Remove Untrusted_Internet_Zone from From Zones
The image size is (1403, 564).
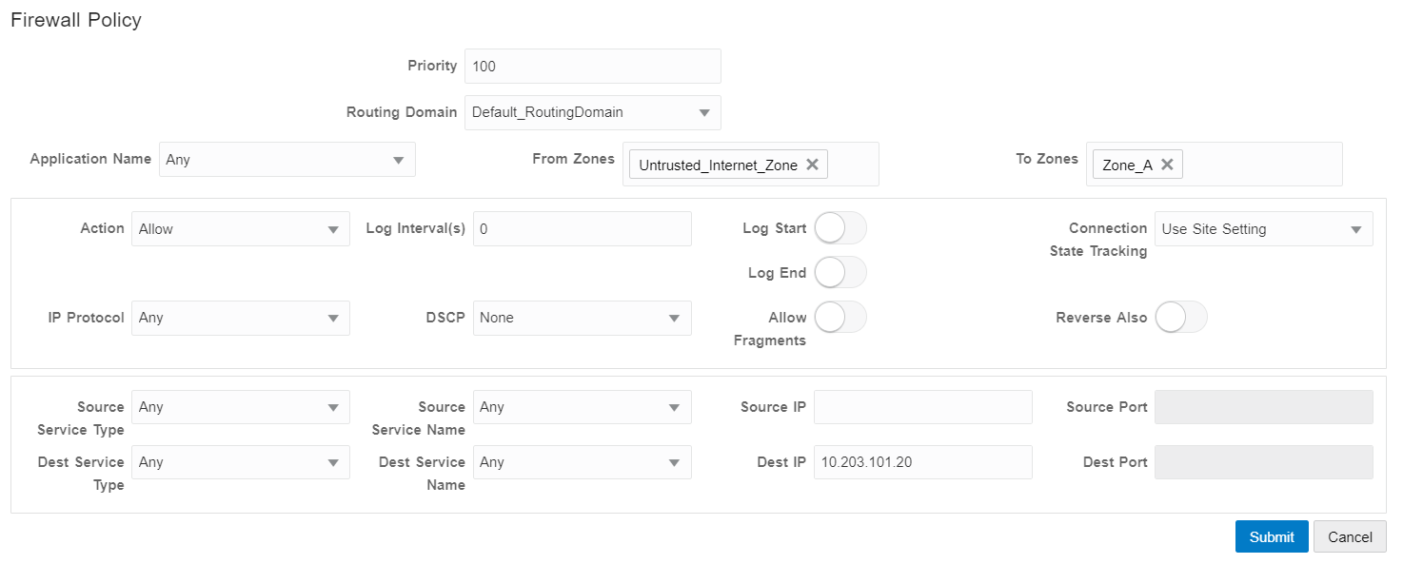pos(812,165)
